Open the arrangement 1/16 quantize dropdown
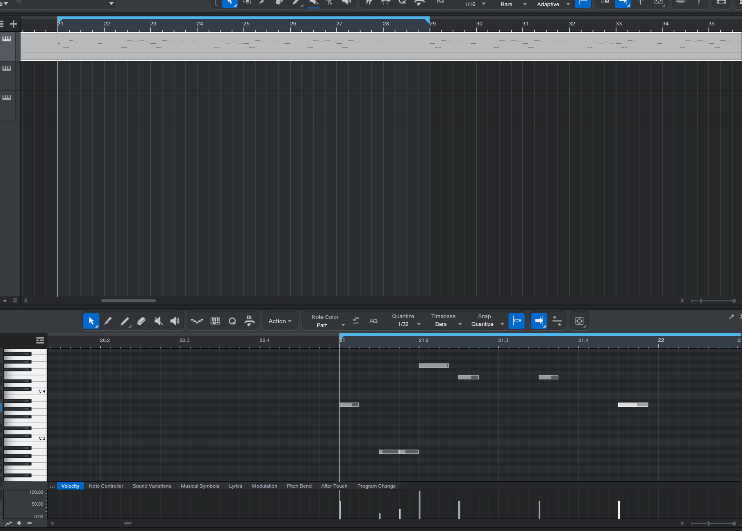The image size is (742, 531). click(x=475, y=4)
